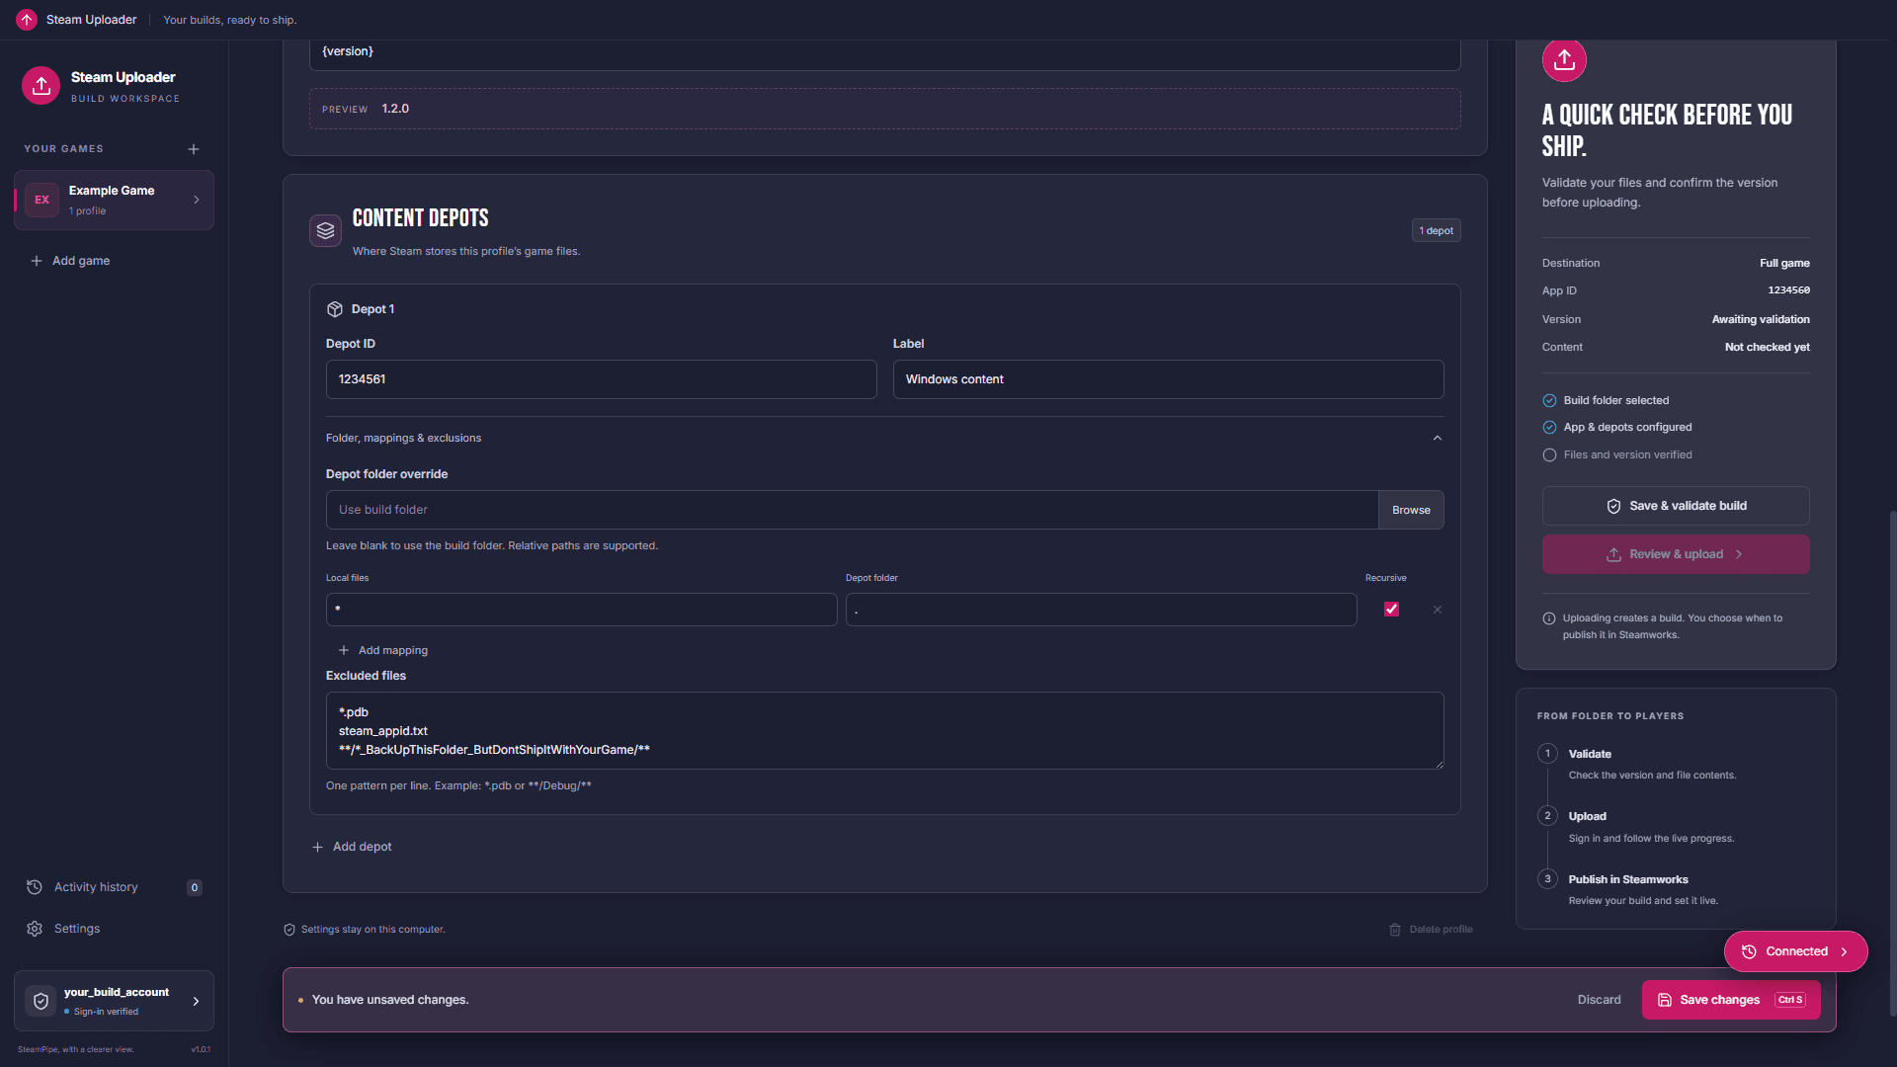Click the Connected status pill

coord(1795,951)
